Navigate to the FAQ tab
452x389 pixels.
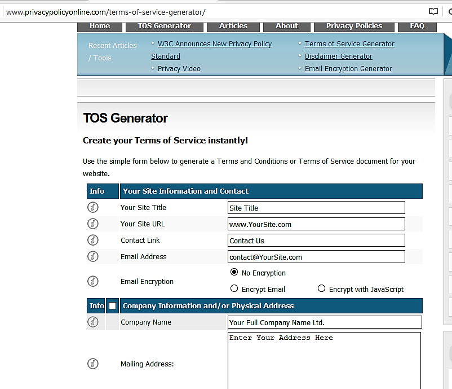(x=416, y=25)
